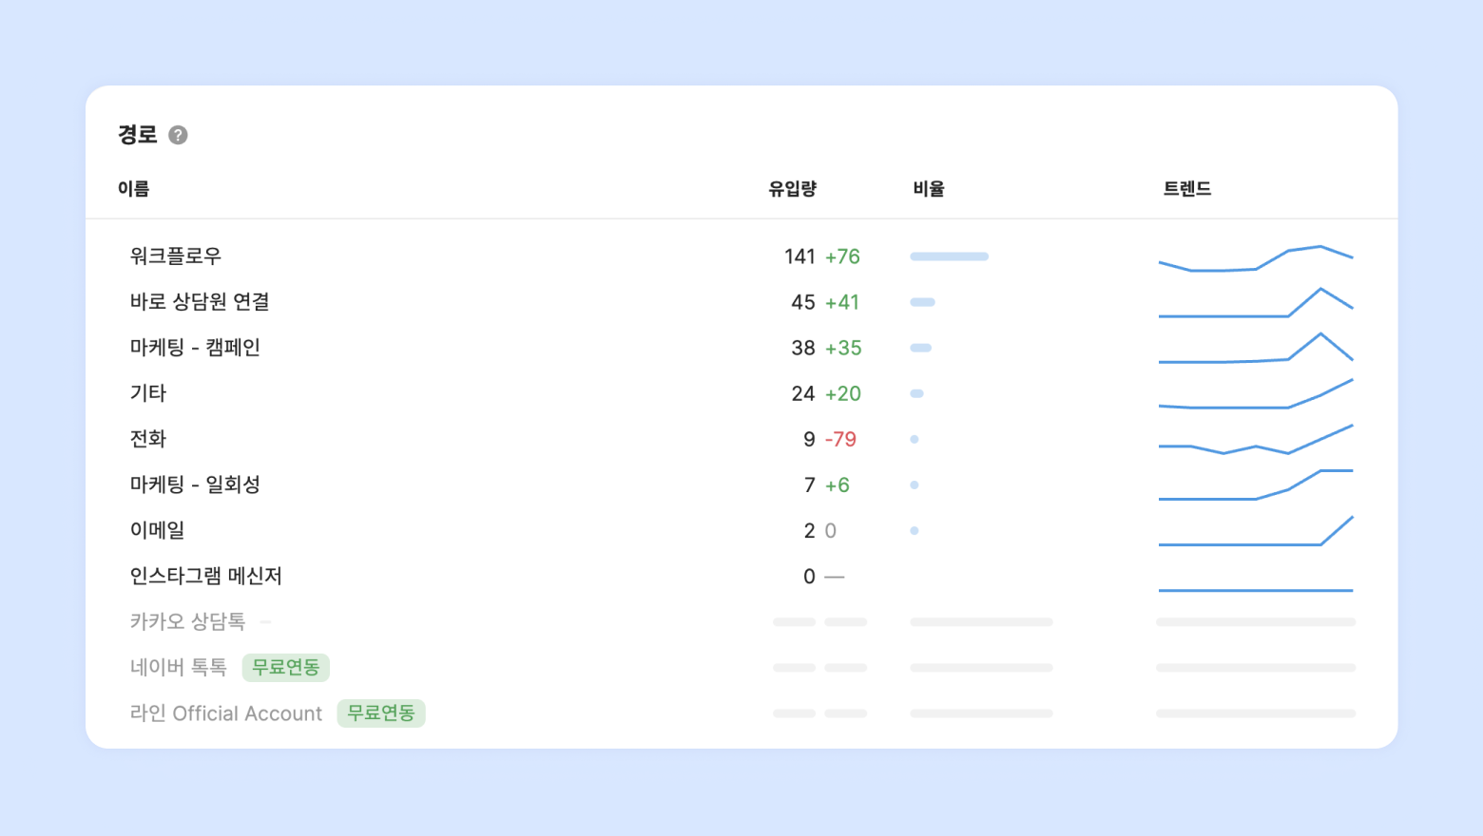The image size is (1483, 836).
Task: Click the 기타 row name
Action: pyautogui.click(x=148, y=393)
